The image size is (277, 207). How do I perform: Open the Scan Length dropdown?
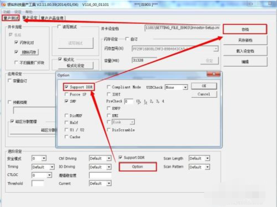click(x=207, y=158)
